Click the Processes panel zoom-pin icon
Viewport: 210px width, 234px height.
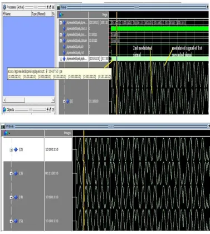click(47, 7)
